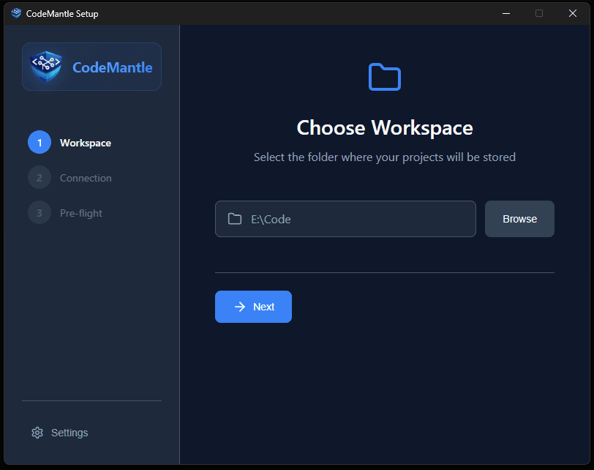The width and height of the screenshot is (594, 470).
Task: Click the large blue folder icon
Action: (385, 77)
